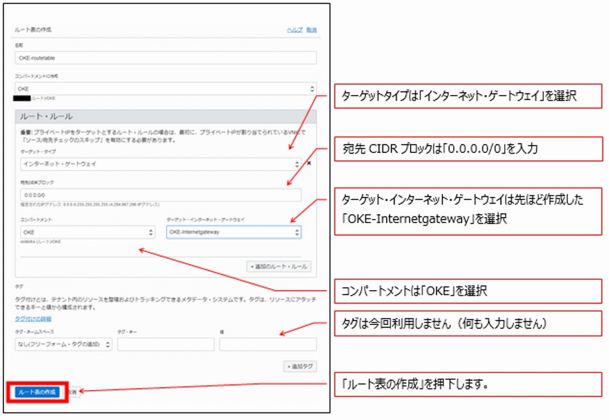Click the 取消 link at top right
Screen dimensions: 609x420
pyautogui.click(x=311, y=28)
